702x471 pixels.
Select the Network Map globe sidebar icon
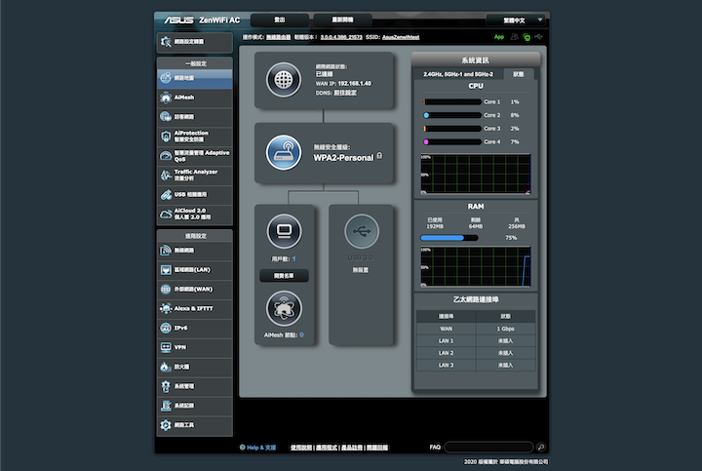tap(166, 78)
